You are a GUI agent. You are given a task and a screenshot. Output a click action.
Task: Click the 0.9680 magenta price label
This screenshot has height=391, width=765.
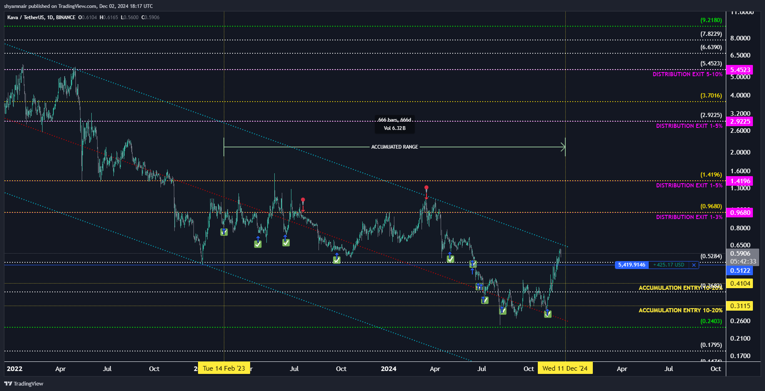pyautogui.click(x=740, y=213)
